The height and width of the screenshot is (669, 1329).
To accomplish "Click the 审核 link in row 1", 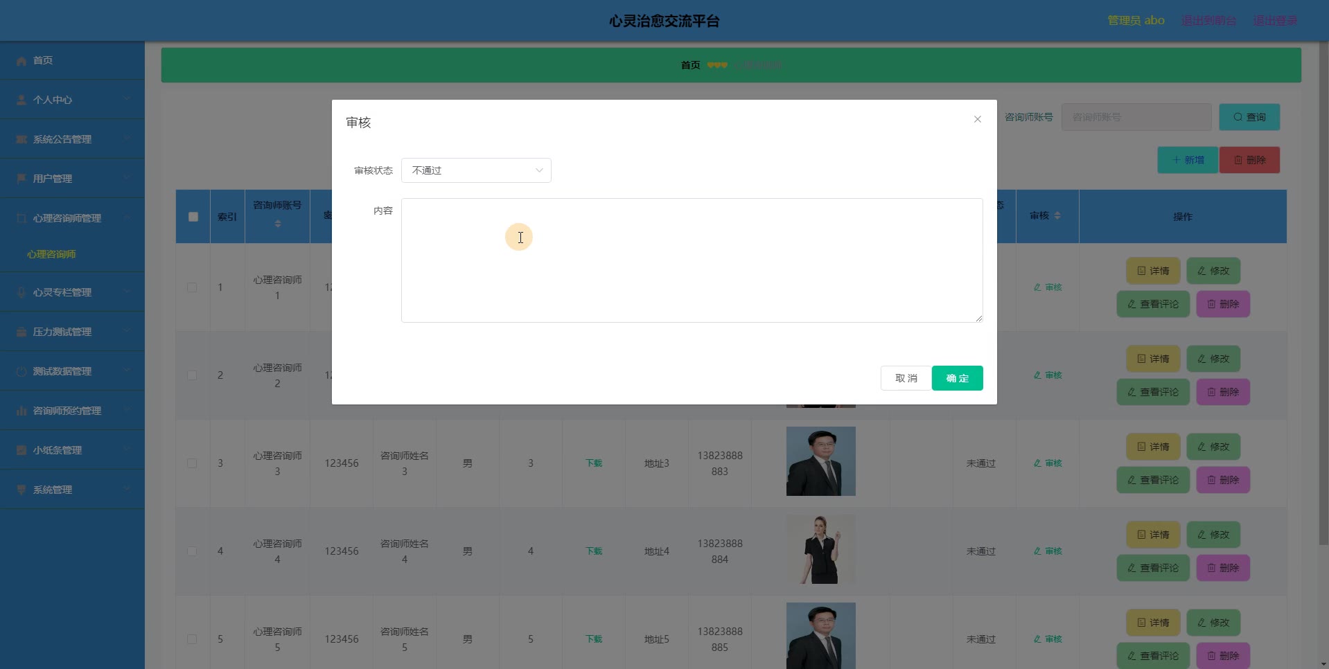I will 1048,287.
